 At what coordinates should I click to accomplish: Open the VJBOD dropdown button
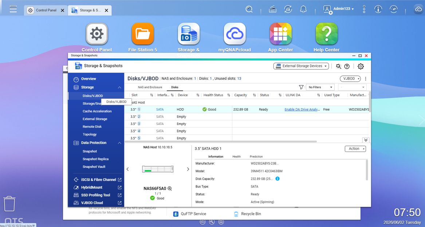[350, 79]
